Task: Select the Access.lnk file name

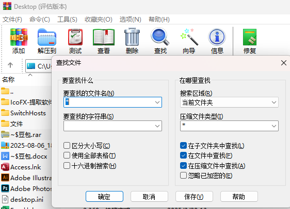Action: coord(25,167)
